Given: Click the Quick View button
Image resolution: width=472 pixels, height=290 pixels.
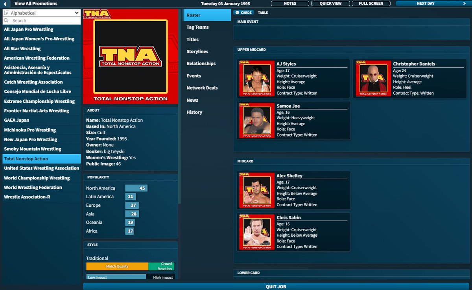Looking at the screenshot, I should (330, 4).
